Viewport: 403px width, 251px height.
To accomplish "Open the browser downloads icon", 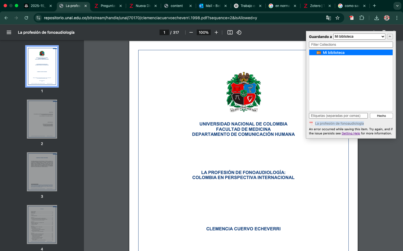I will tap(377, 18).
